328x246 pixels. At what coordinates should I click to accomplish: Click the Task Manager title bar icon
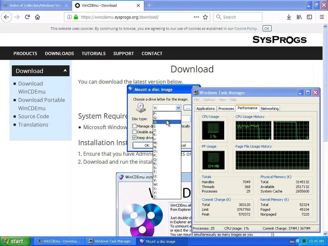(x=196, y=93)
